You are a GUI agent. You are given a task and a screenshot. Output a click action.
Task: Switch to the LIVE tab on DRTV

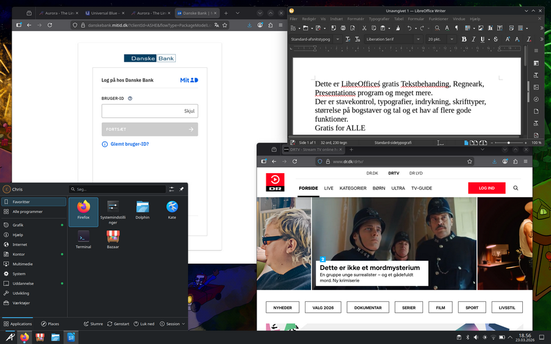[x=329, y=188]
